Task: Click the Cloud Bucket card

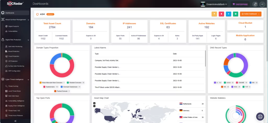Action: point(245,25)
